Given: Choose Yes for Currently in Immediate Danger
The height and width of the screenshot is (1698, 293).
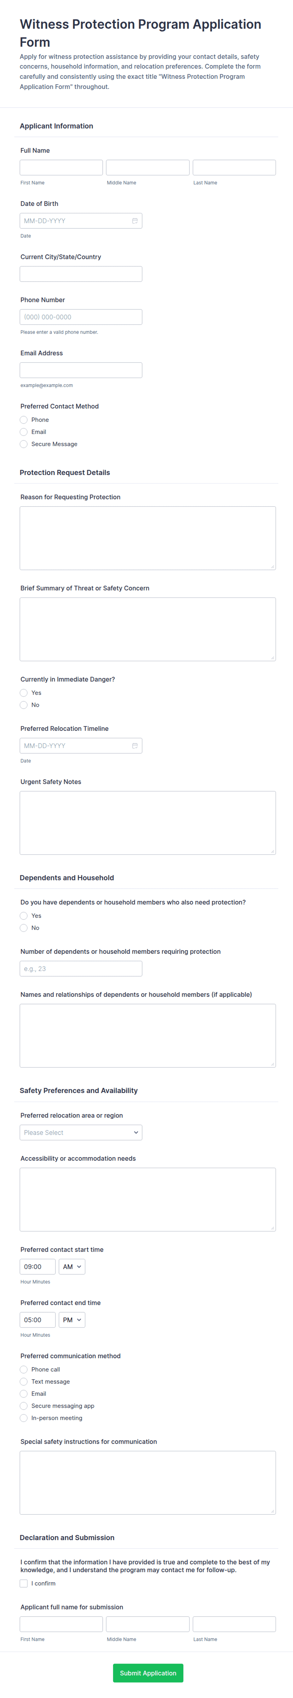Looking at the screenshot, I should [x=24, y=693].
